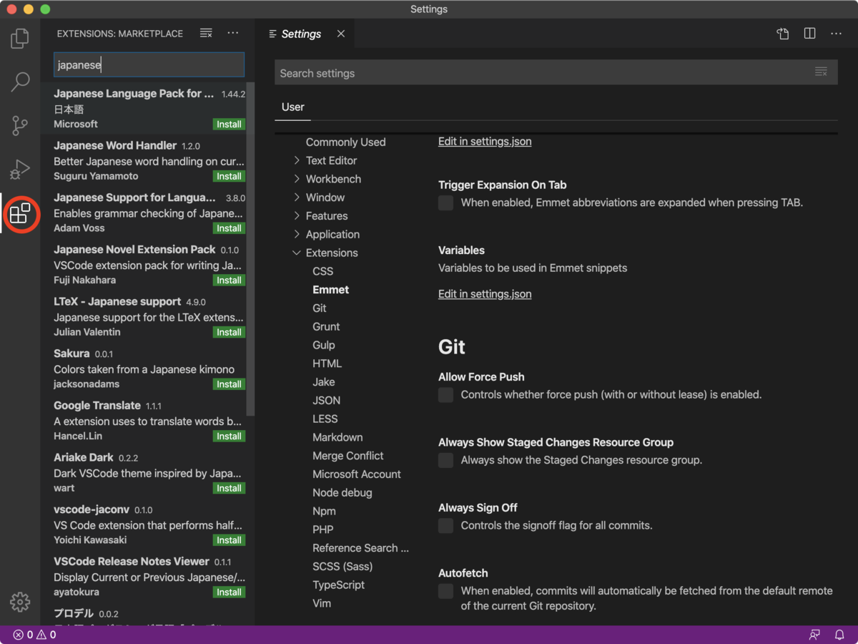Click the Search settings input box
Viewport: 858px width, 644px height.
coord(556,73)
